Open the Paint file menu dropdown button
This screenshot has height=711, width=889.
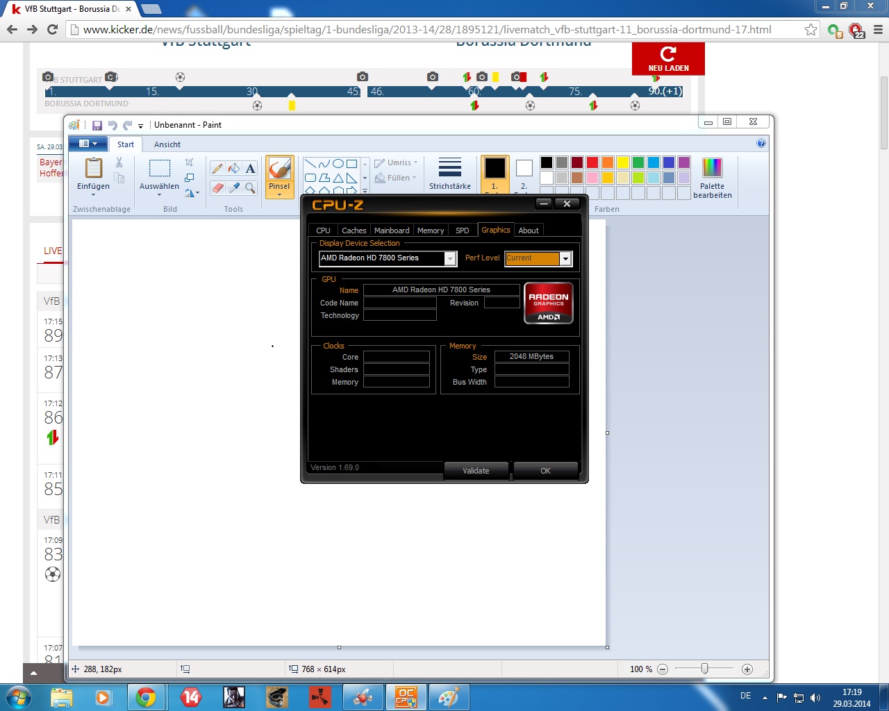pos(88,144)
